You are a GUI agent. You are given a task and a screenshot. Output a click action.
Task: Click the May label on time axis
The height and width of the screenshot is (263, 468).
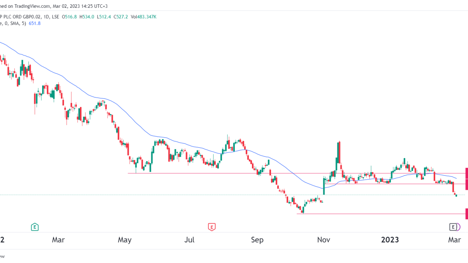124,240
